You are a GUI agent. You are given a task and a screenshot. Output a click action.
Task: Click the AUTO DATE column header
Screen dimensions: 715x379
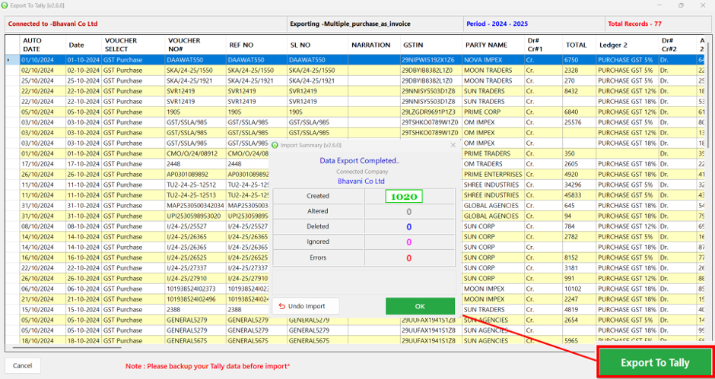43,45
